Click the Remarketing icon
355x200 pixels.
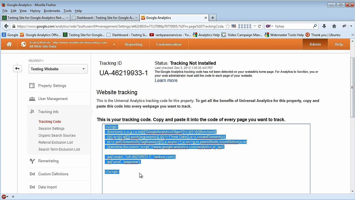pyautogui.click(x=32, y=161)
